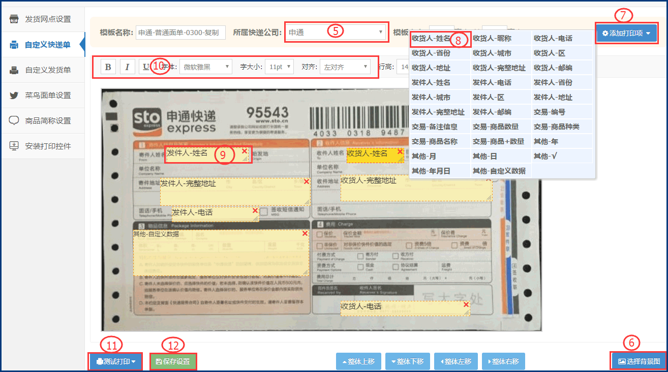Screen dimensions: 668x372
Task: Add print item 收货人-邮编 from menu
Action: (x=562, y=68)
